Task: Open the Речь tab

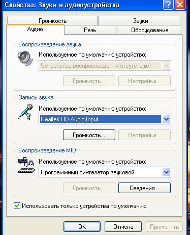Action: 90,30
